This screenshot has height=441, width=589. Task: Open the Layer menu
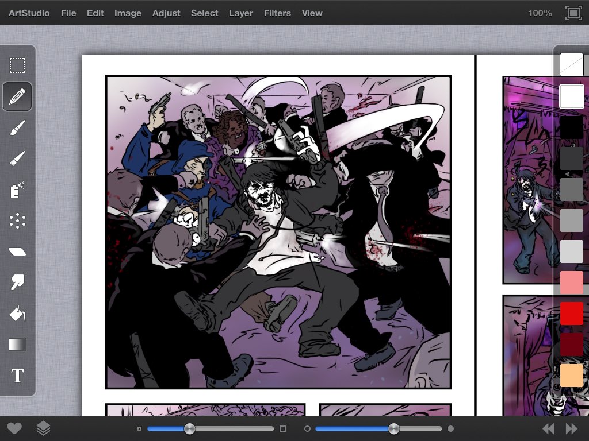click(241, 13)
